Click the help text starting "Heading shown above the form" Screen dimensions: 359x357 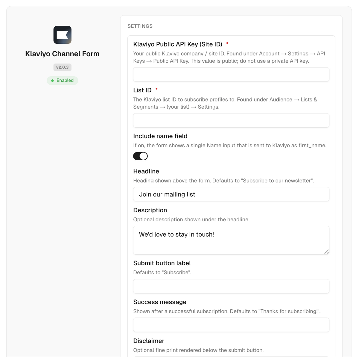223,181
